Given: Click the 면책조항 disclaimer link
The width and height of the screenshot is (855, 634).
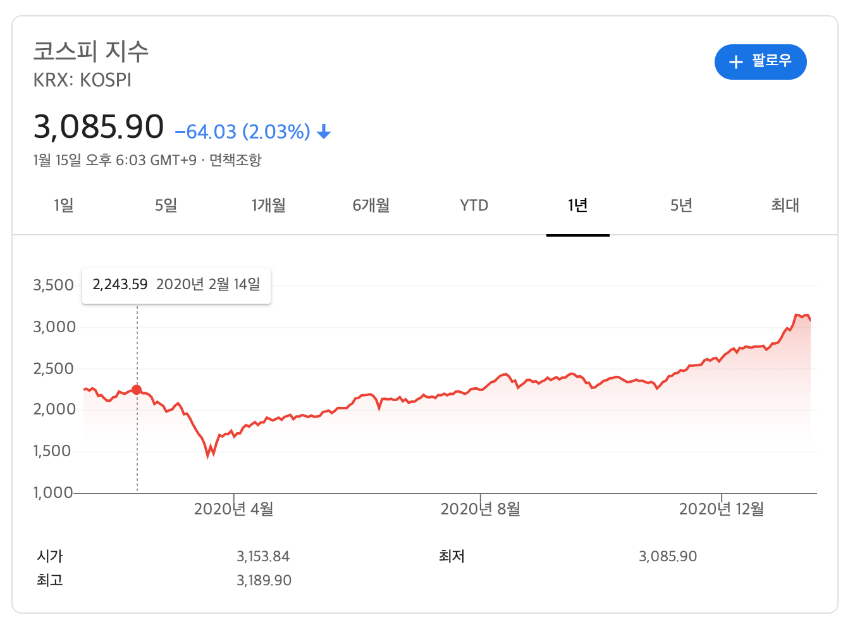Looking at the screenshot, I should 235,160.
